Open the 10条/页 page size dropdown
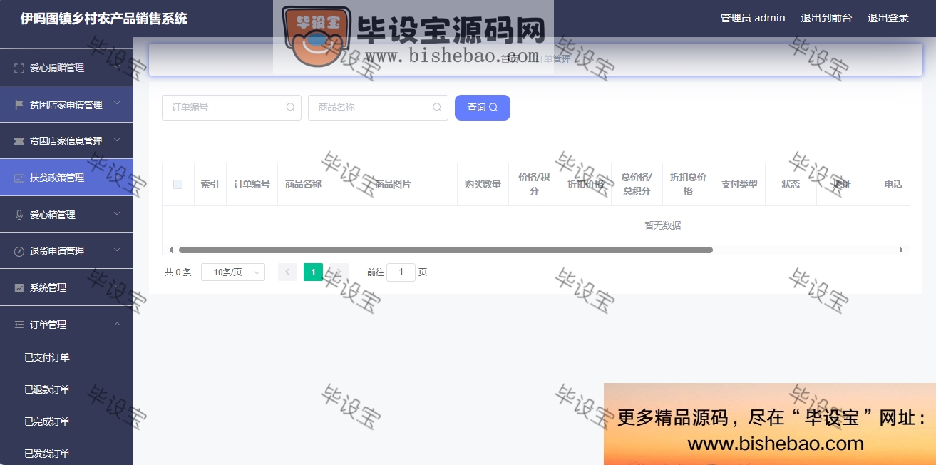Image resolution: width=936 pixels, height=465 pixels. (233, 272)
